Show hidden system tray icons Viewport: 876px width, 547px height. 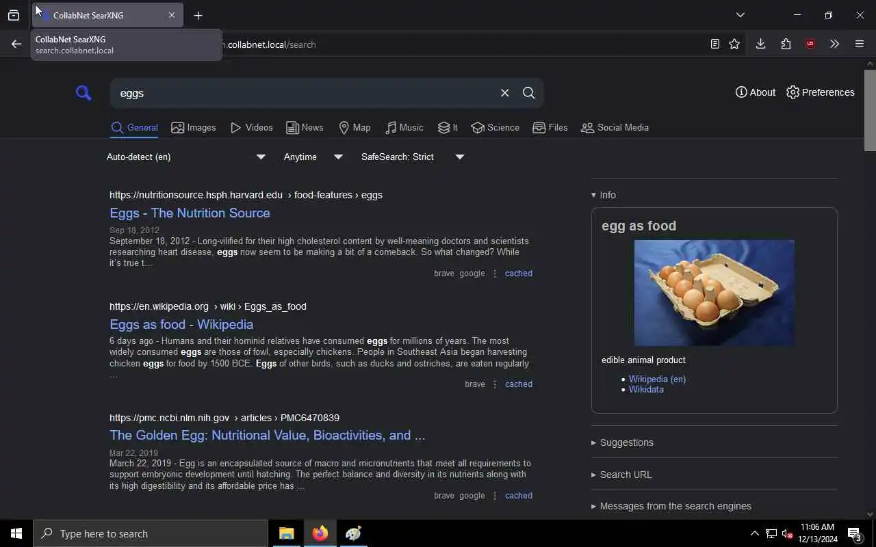(x=754, y=533)
